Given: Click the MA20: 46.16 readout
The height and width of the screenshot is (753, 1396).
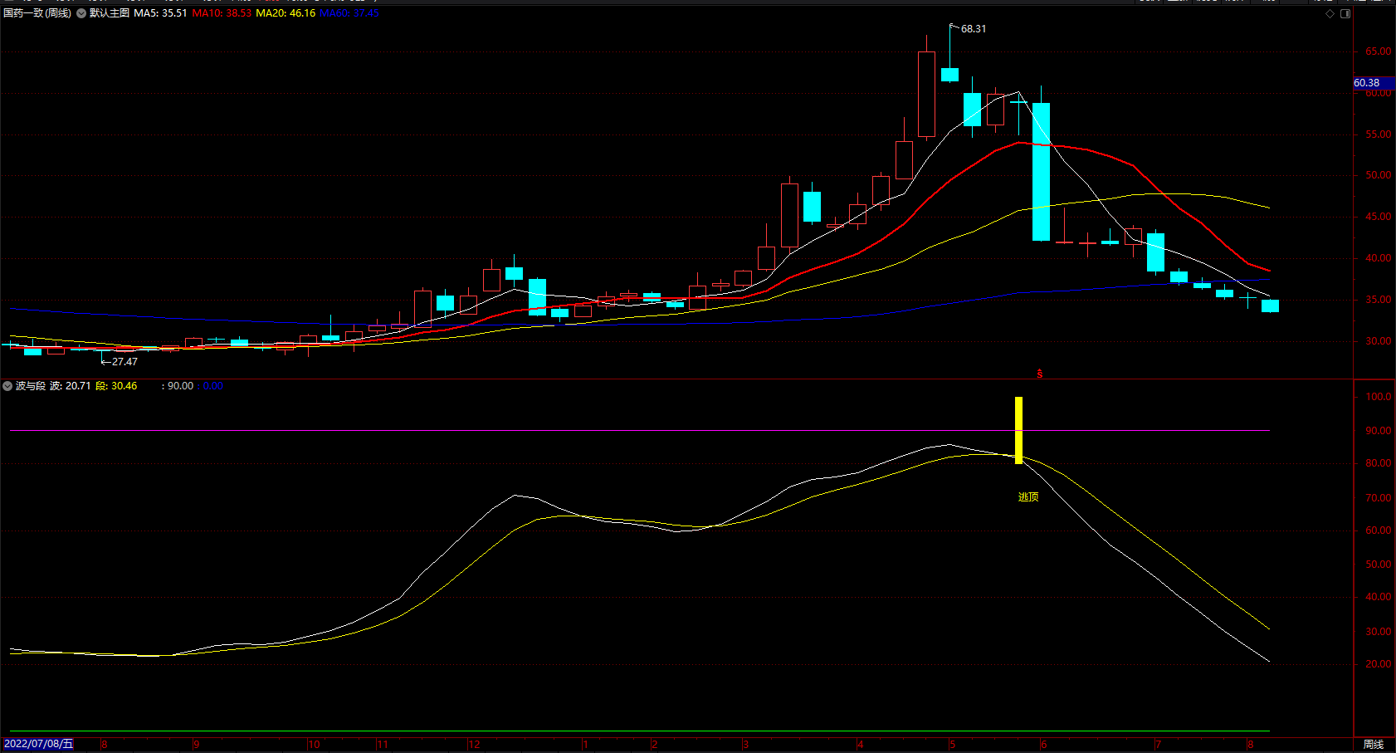Looking at the screenshot, I should pyautogui.click(x=286, y=13).
